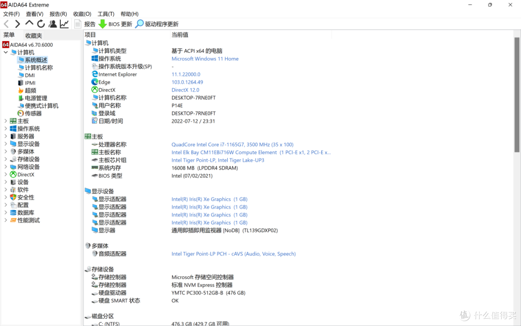Click the Back arrow in the toolbar

[x=6, y=24]
